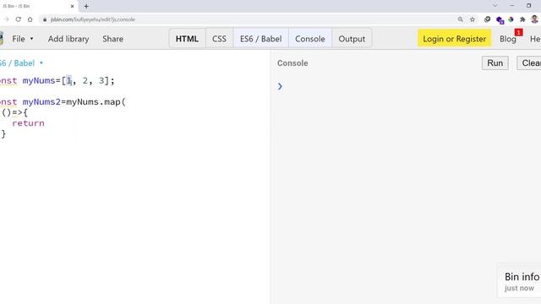The height and width of the screenshot is (304, 541).
Task: Toggle the HTML panel
Action: coord(187,39)
